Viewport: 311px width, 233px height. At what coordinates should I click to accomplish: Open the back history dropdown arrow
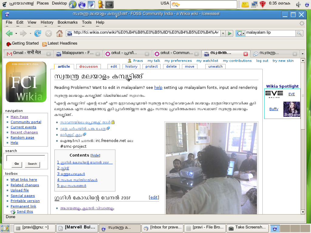(x=16, y=33)
